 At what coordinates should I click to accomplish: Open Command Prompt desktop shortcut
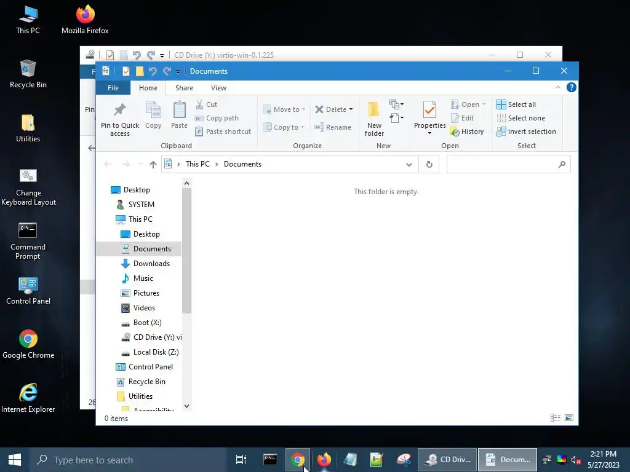[x=28, y=241]
